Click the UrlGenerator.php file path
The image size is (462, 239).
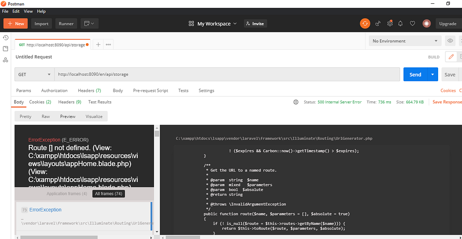[275, 138]
